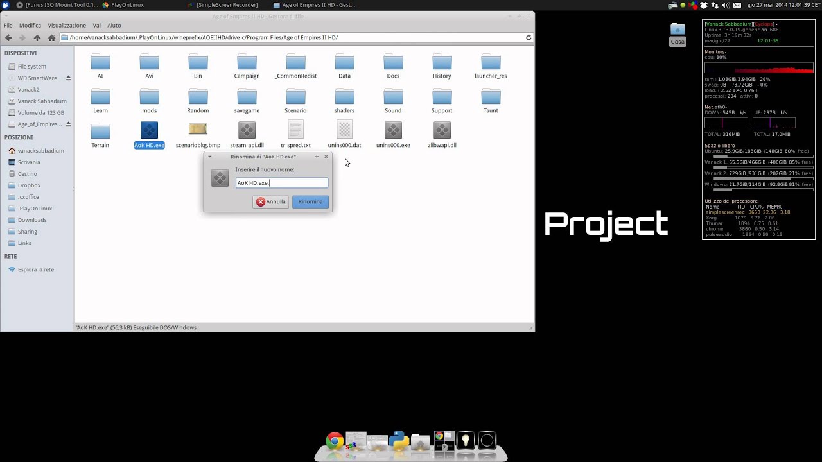Select unins000.dat file icon
Screen dimensions: 822x462
344,131
